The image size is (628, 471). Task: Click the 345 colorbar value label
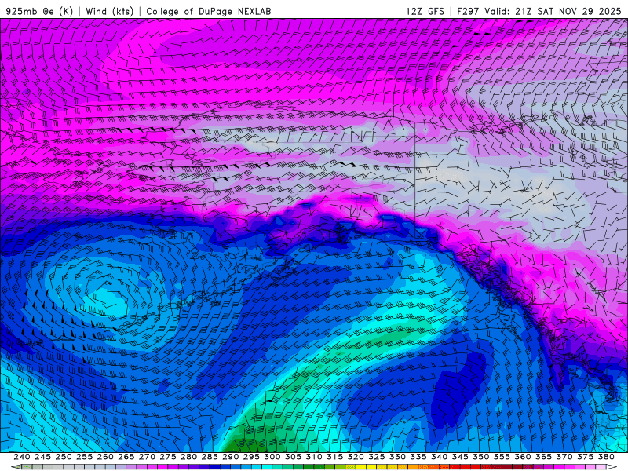460,457
